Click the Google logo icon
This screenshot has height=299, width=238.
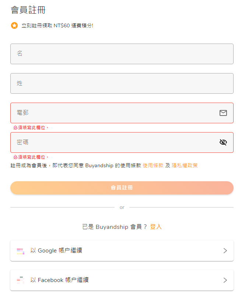[21, 251]
